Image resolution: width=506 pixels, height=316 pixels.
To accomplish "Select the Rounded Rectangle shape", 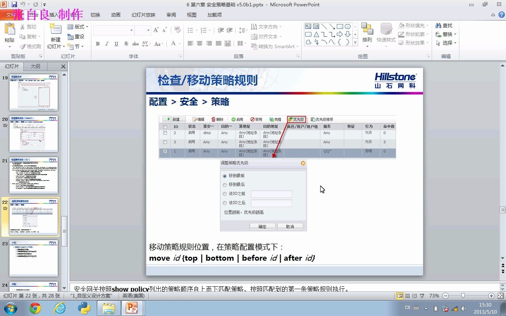I will coord(308,34).
